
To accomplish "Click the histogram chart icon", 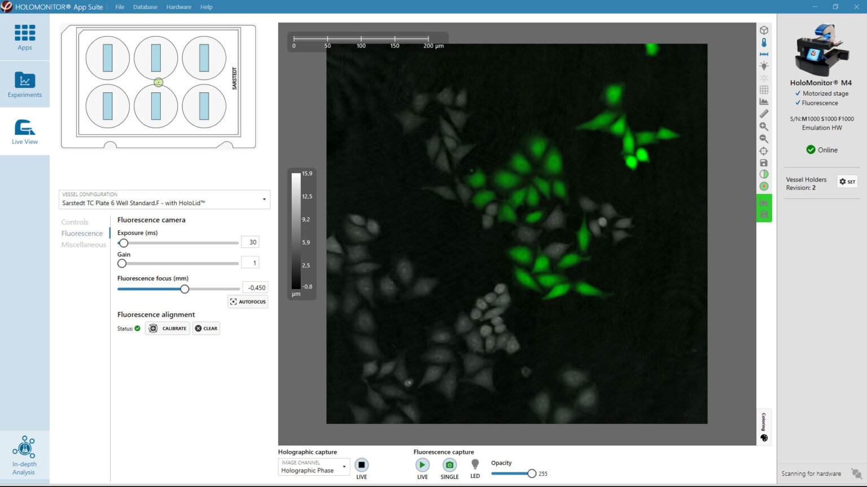I will click(x=764, y=101).
